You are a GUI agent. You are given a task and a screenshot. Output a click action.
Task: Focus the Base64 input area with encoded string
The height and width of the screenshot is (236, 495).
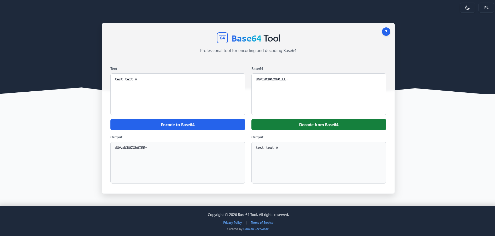point(319,94)
